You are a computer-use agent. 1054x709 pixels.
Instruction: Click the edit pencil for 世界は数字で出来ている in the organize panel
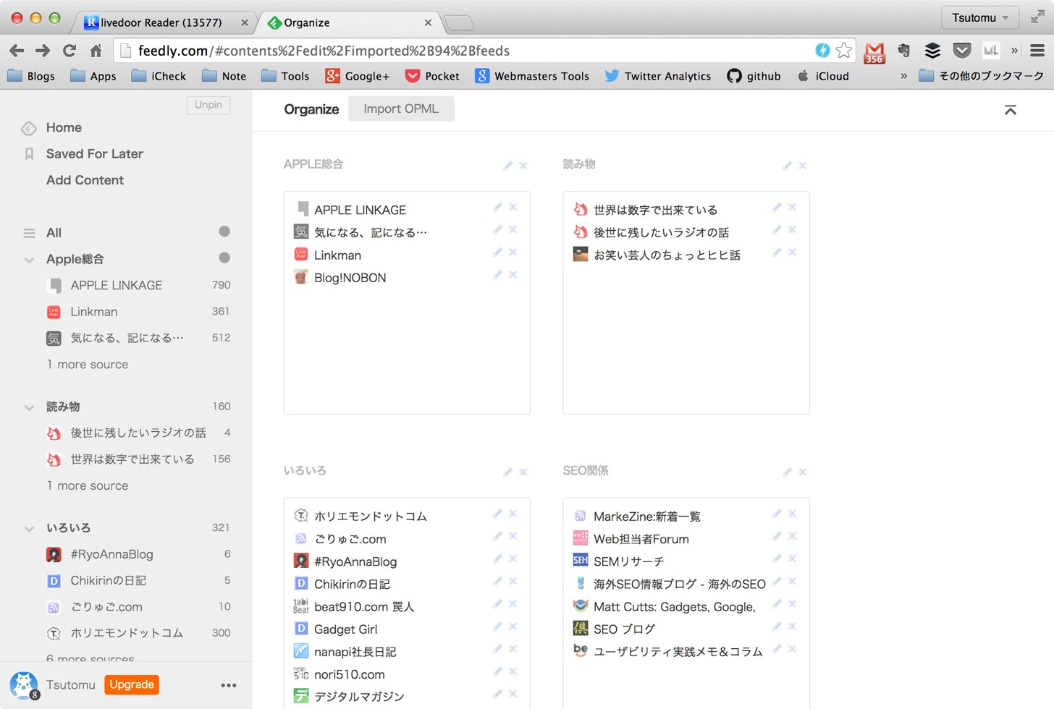pyautogui.click(x=777, y=208)
